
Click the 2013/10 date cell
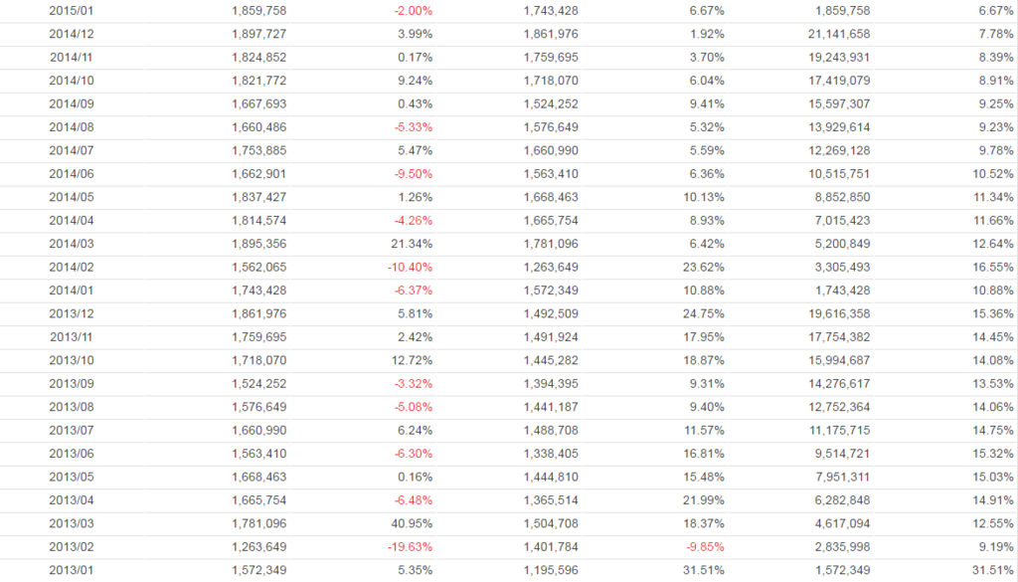pos(71,360)
